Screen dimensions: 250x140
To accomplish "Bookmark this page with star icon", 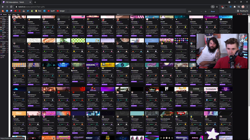I will (217, 7).
